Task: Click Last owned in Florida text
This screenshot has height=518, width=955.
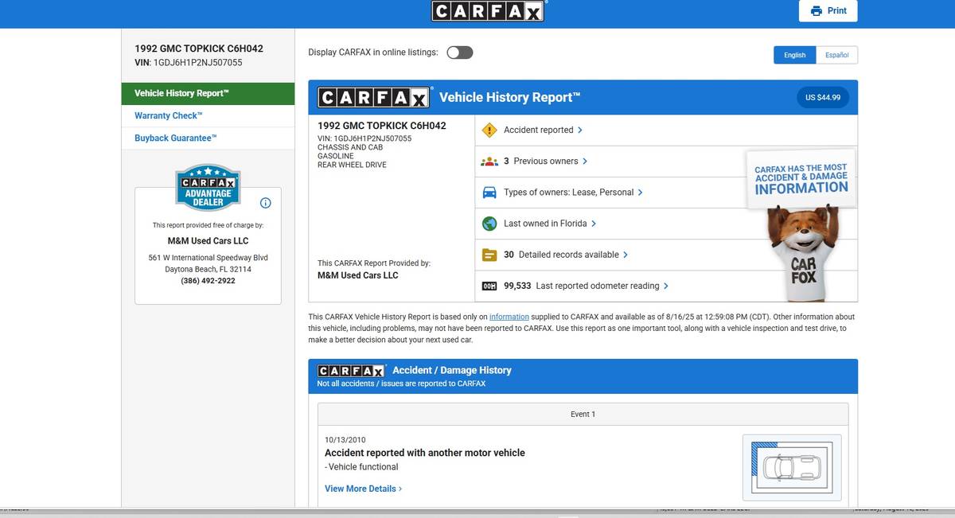Action: point(545,224)
